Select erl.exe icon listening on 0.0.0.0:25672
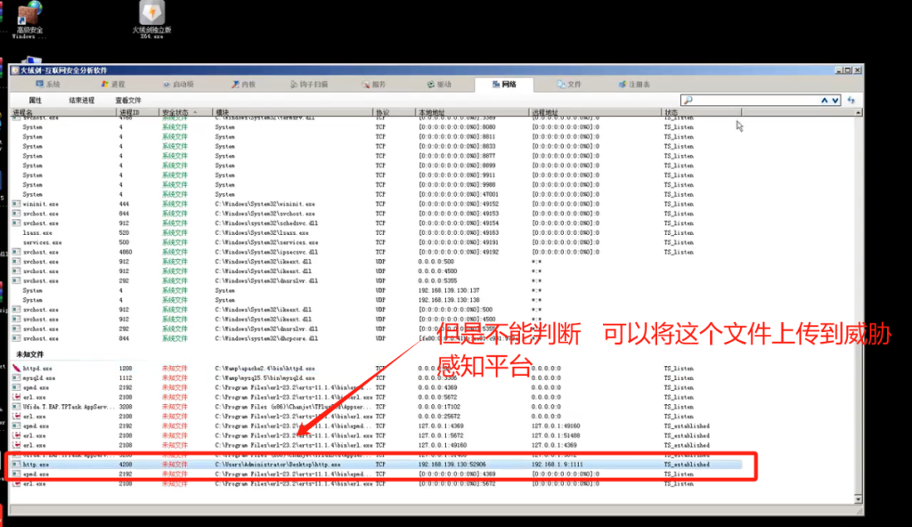The width and height of the screenshot is (912, 527). (x=16, y=417)
